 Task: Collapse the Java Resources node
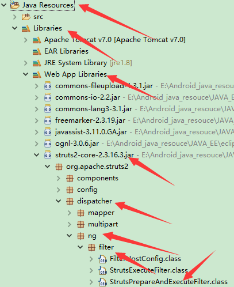tap(4, 5)
